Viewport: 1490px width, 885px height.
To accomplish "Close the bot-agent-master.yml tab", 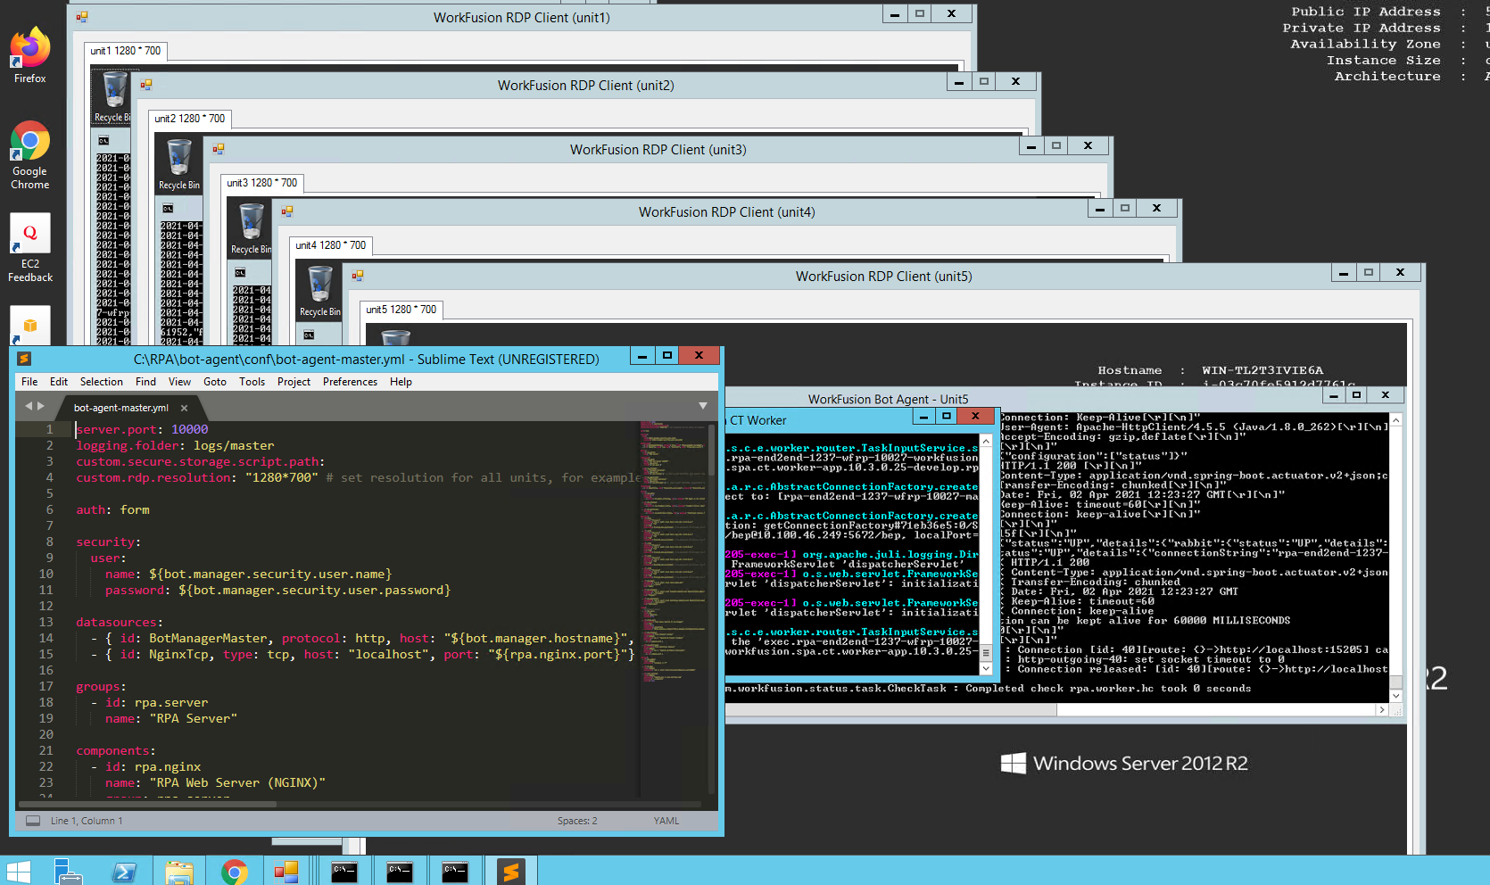I will point(186,408).
